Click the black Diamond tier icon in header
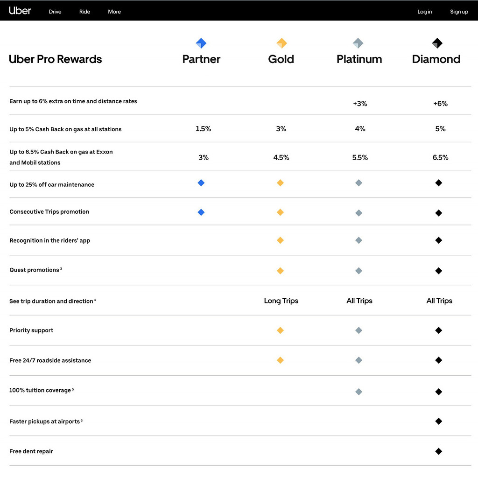This screenshot has height=477, width=478. [x=437, y=43]
